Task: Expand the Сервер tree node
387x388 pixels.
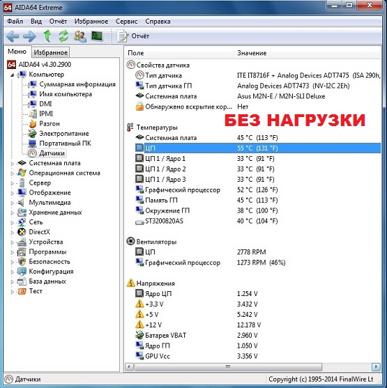Action: 12,183
